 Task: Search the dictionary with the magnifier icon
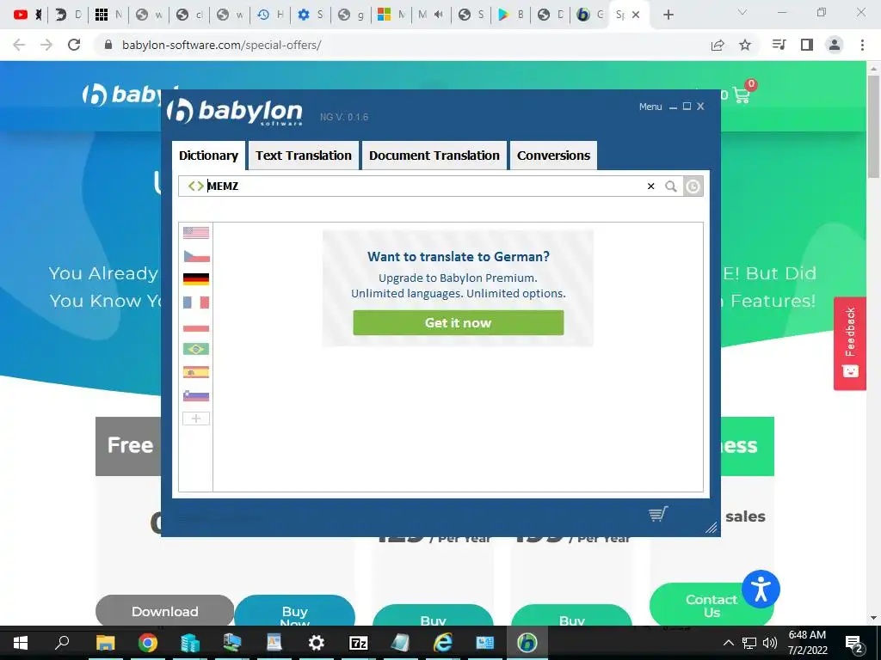click(x=671, y=186)
